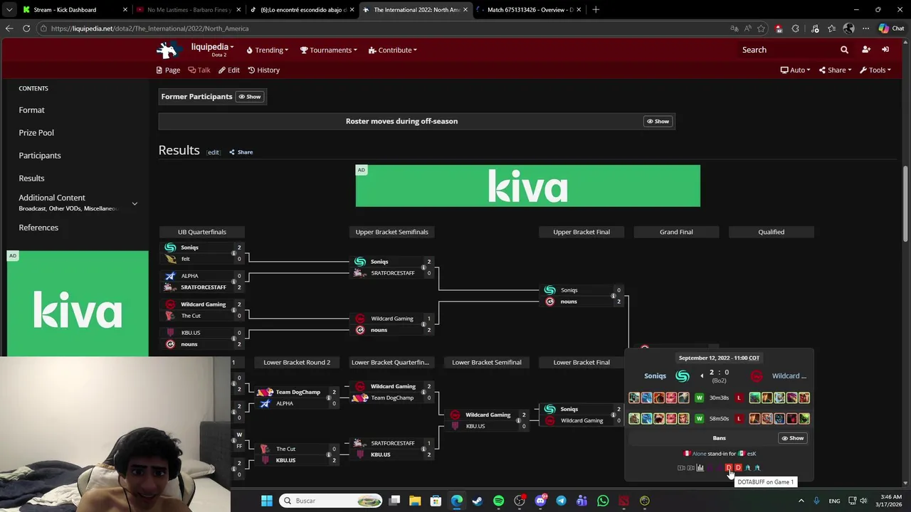Jump to Prize Pool in contents
The height and width of the screenshot is (512, 911).
tap(36, 133)
